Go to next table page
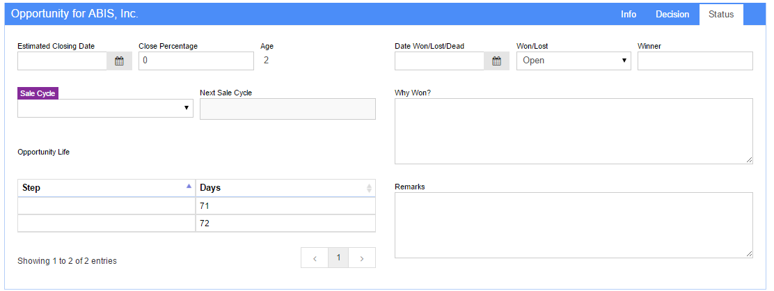This screenshot has width=774, height=291. [x=362, y=258]
